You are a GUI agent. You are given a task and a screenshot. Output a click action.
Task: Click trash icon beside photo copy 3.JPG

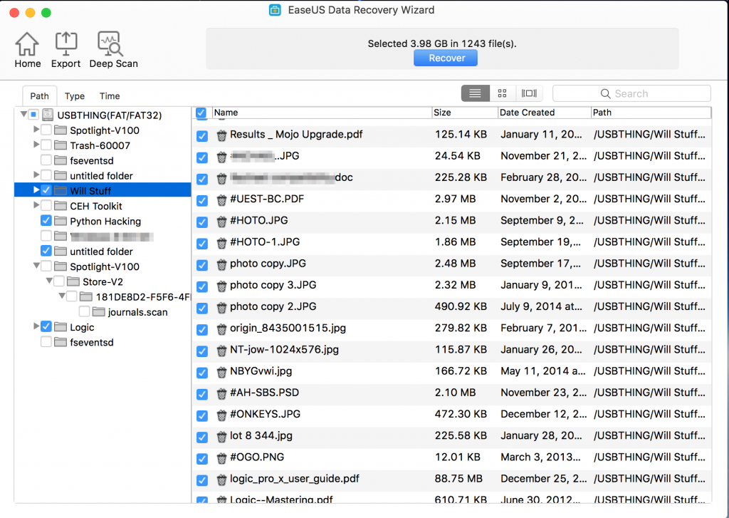(x=222, y=286)
